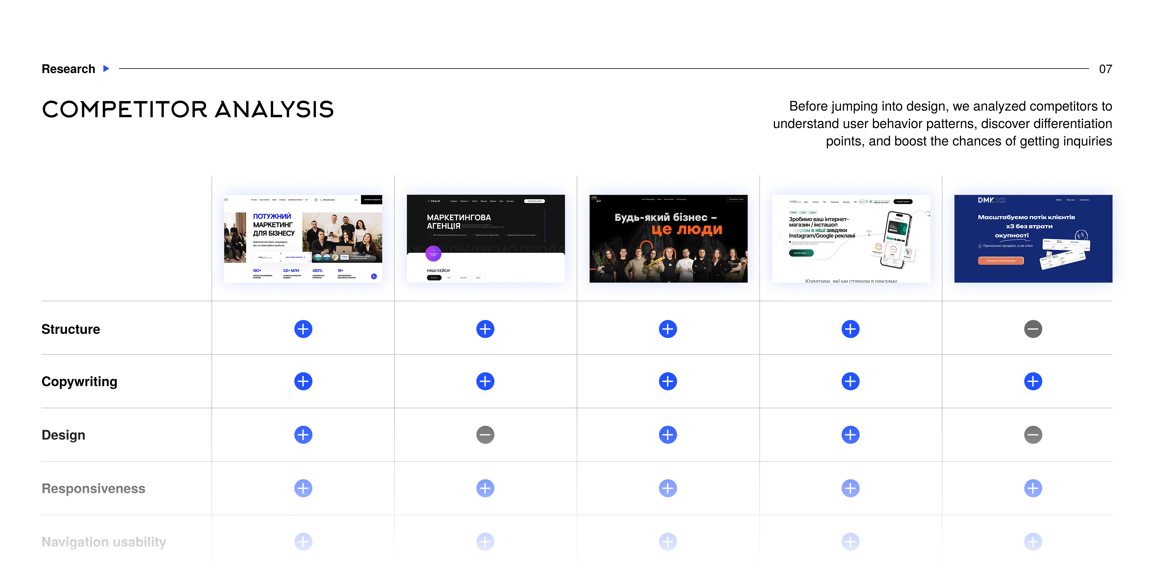Screen dimensions: 1154x571
Task: Click the Copywriting row label
Action: 79,382
